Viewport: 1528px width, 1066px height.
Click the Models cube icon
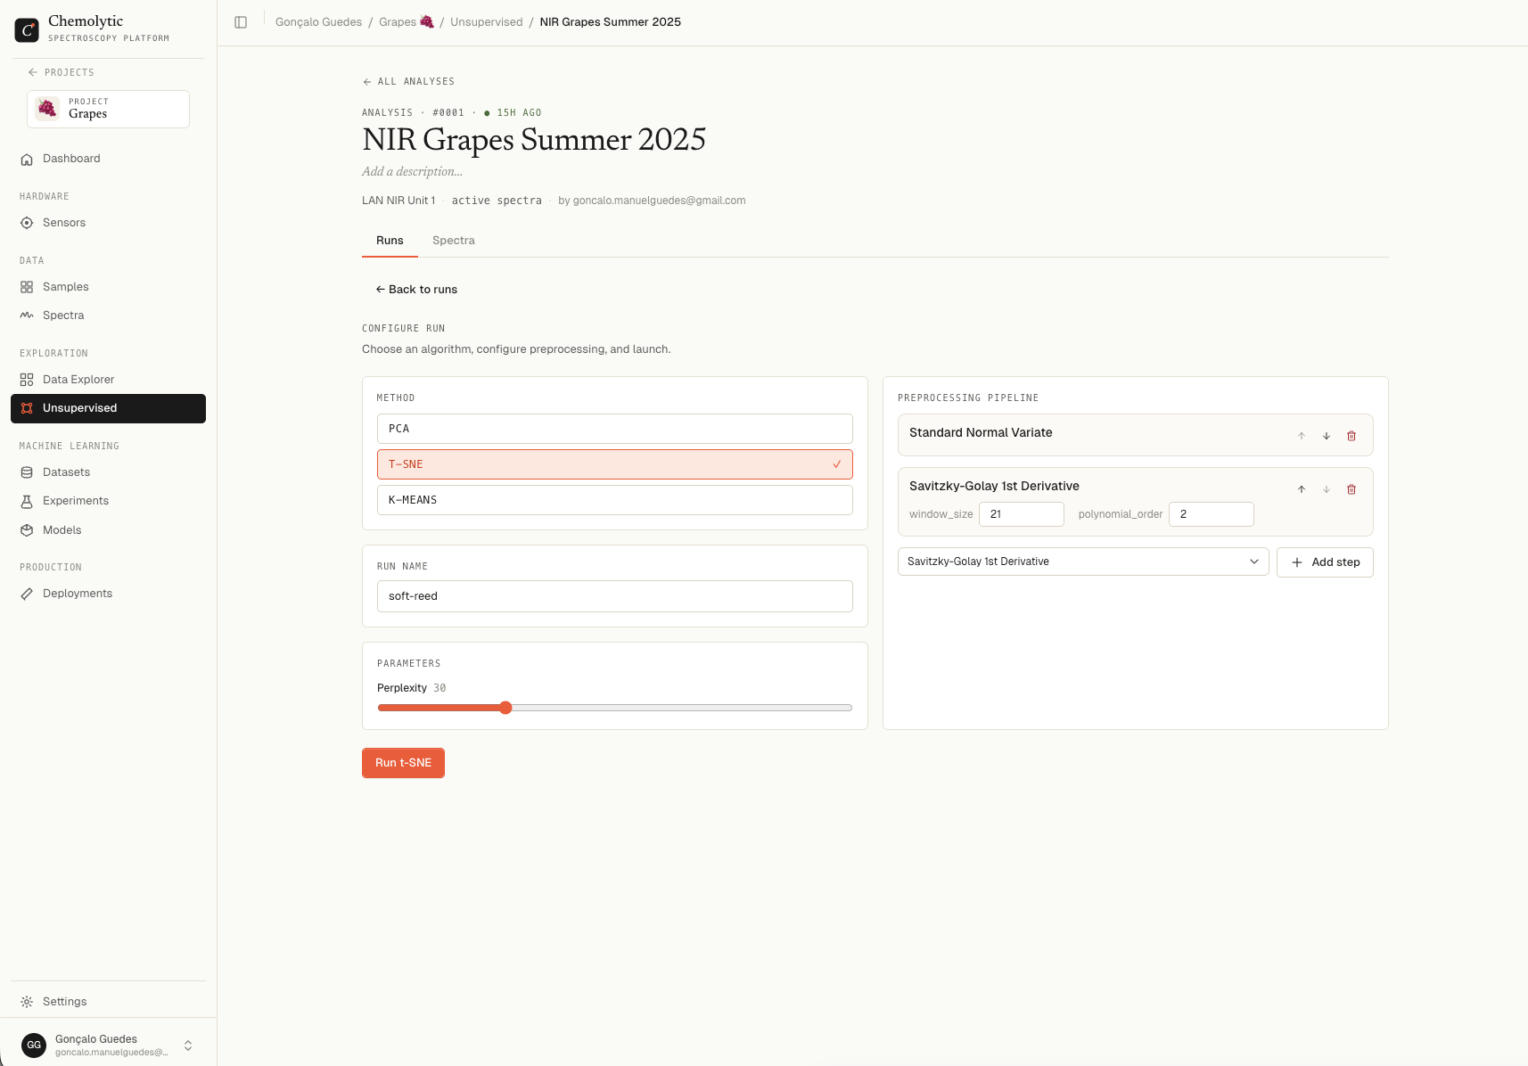tap(27, 530)
